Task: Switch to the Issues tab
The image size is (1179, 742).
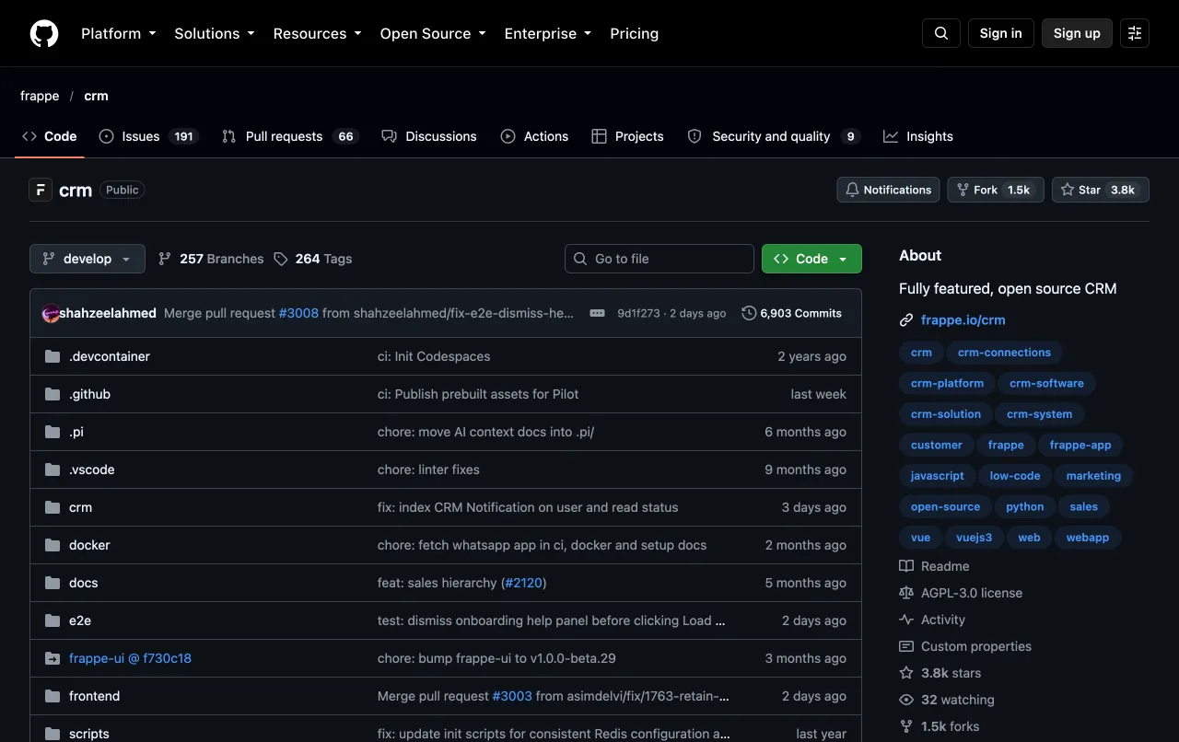Action: [148, 136]
